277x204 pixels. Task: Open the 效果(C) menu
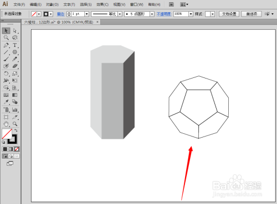click(102, 4)
